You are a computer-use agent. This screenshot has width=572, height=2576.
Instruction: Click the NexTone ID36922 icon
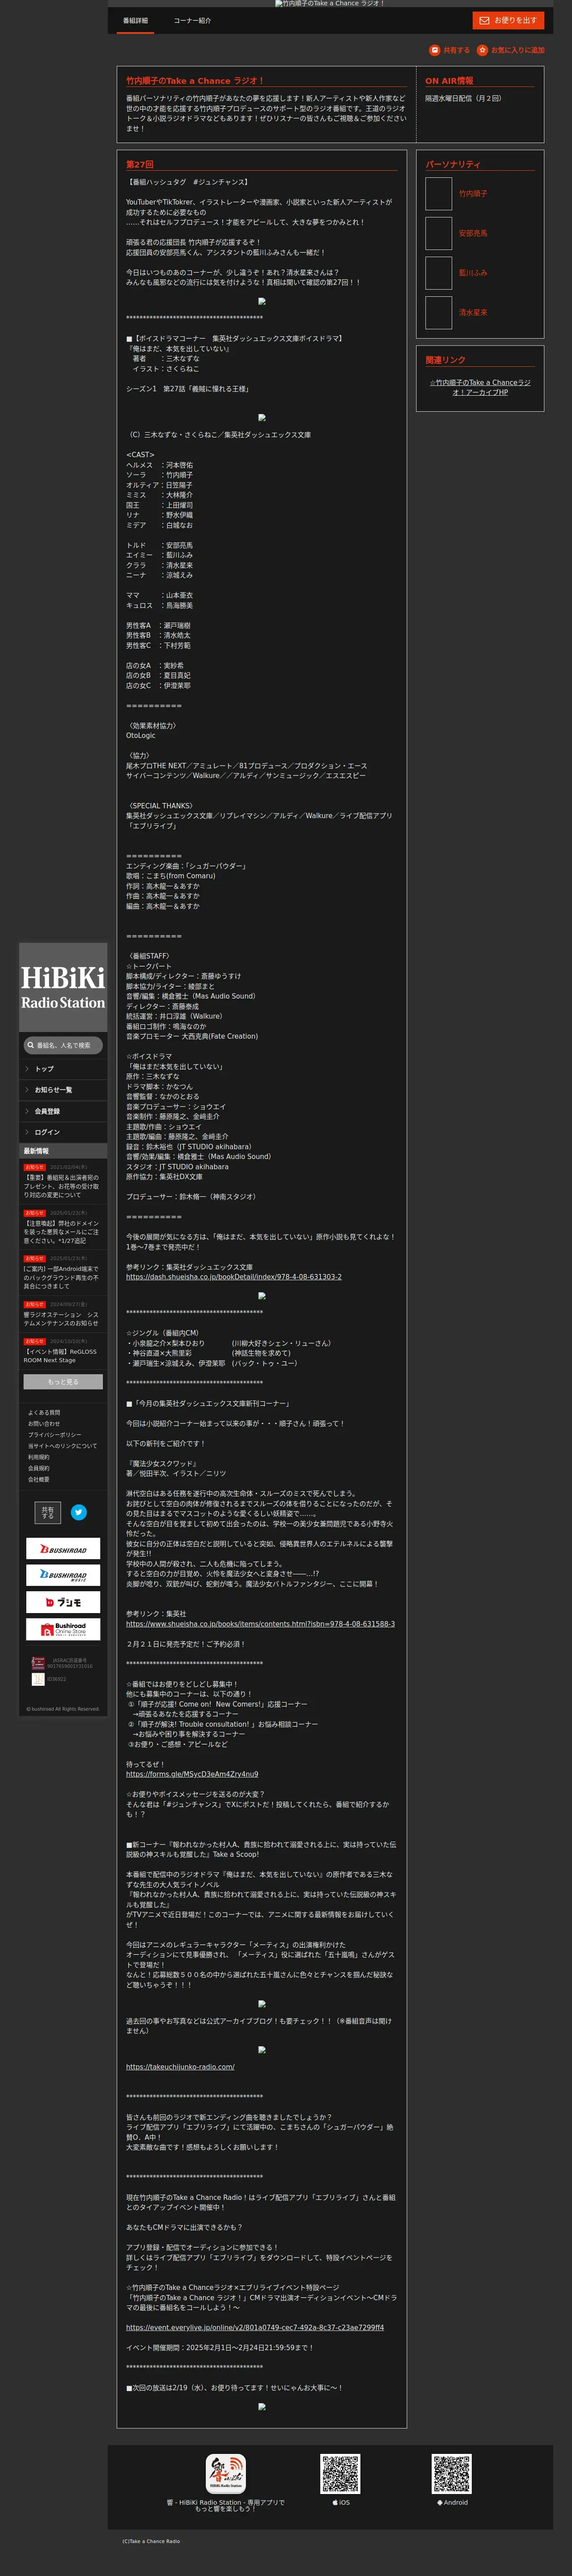38,1680
